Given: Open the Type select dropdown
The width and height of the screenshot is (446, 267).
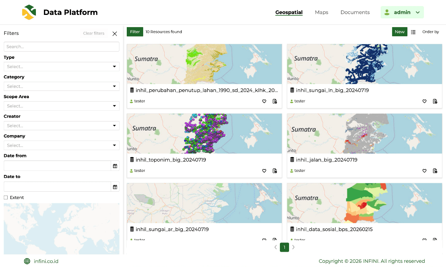Looking at the screenshot, I should coord(61,66).
